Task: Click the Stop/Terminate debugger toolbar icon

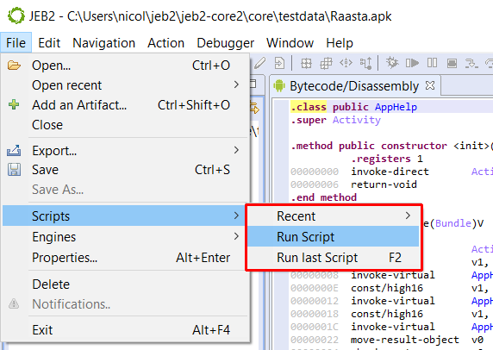Action: (452, 63)
